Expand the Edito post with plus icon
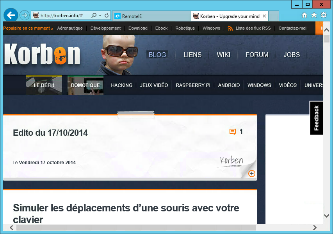 pos(252,174)
